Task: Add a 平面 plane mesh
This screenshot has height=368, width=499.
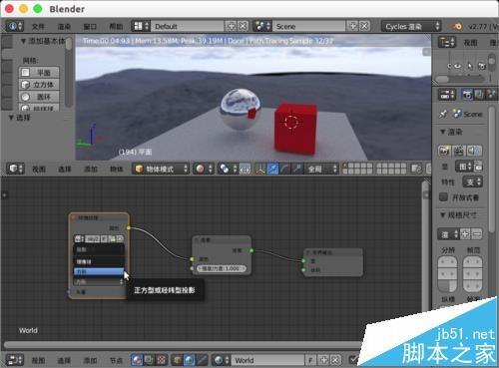Action: coord(39,73)
